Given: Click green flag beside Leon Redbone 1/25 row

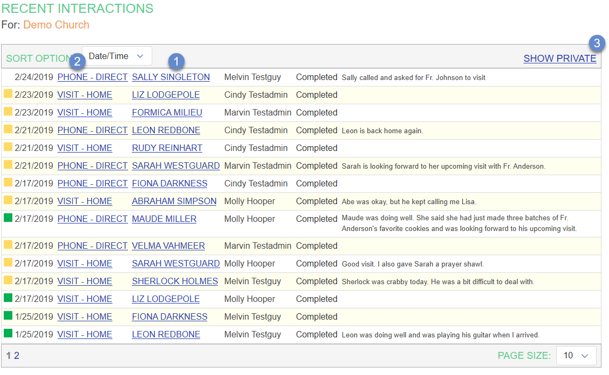Looking at the screenshot, I should point(8,334).
